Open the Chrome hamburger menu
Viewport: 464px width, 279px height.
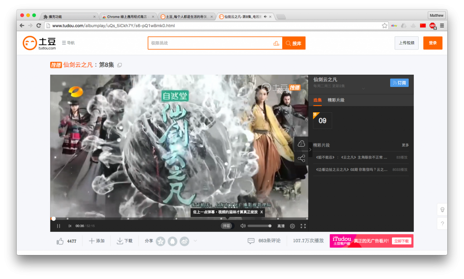[442, 26]
